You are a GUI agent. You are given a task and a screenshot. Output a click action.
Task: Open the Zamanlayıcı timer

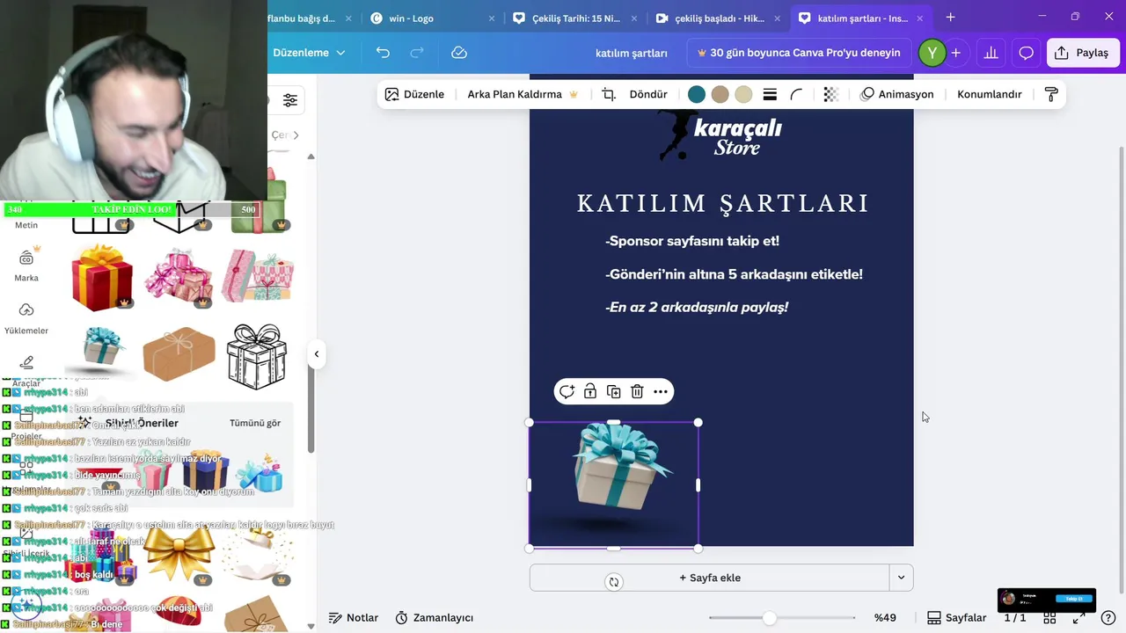435,618
